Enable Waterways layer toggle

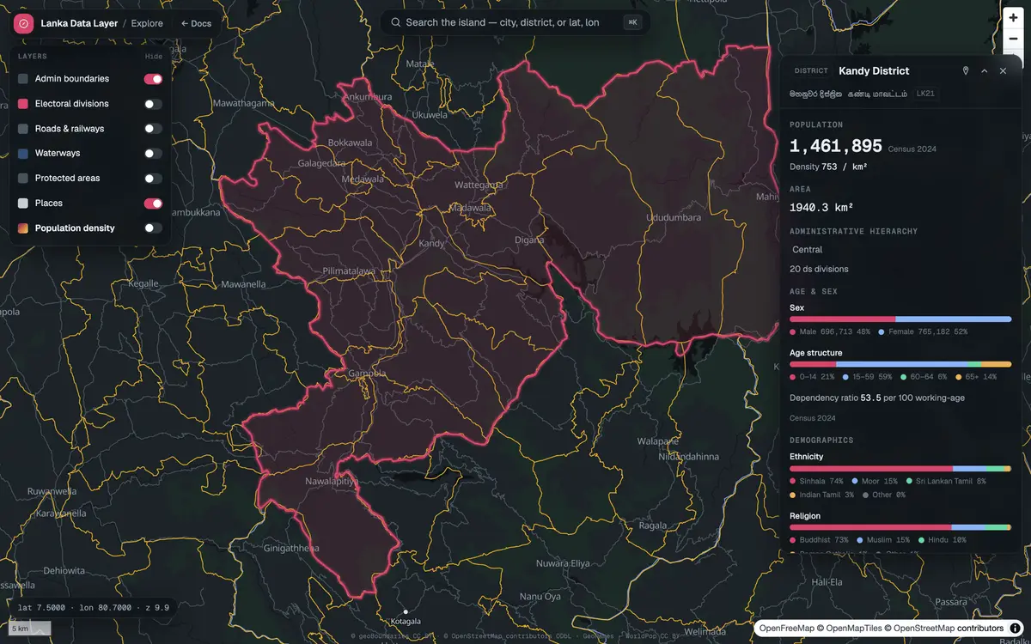coord(153,154)
